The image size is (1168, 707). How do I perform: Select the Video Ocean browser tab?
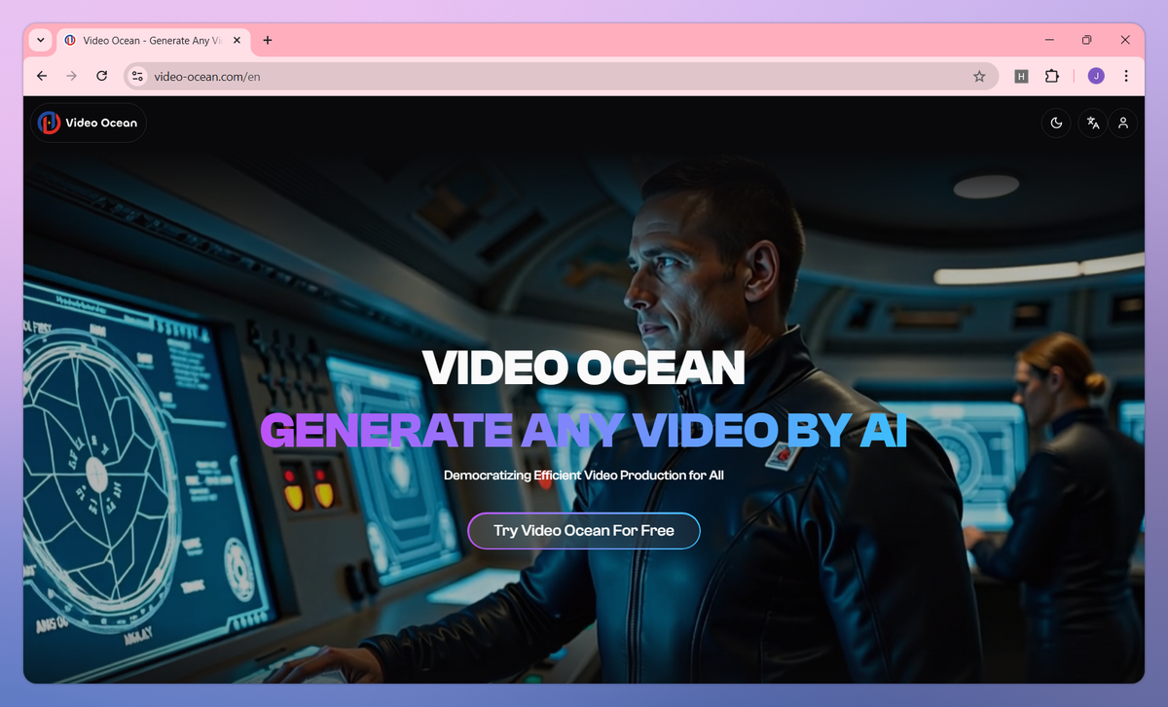pyautogui.click(x=154, y=40)
